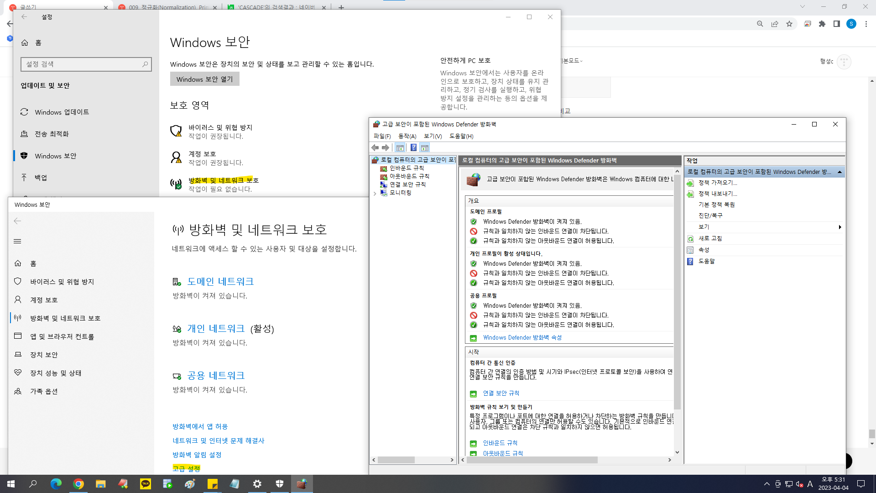Viewport: 876px width, 493px height.
Task: Open the 연결 보안 규칙 link in the 시작 section
Action: click(x=501, y=393)
